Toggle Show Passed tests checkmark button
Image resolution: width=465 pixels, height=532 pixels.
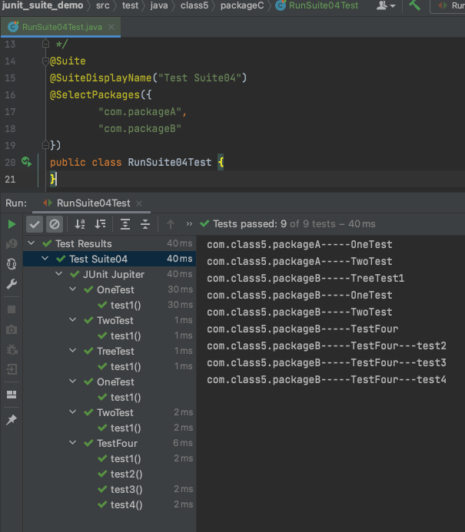click(x=35, y=224)
